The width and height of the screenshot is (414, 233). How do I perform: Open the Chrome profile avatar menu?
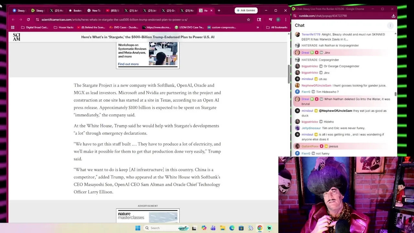[278, 19]
